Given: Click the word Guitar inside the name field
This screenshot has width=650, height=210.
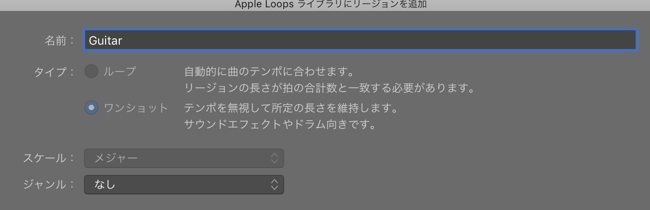Looking at the screenshot, I should (x=106, y=41).
